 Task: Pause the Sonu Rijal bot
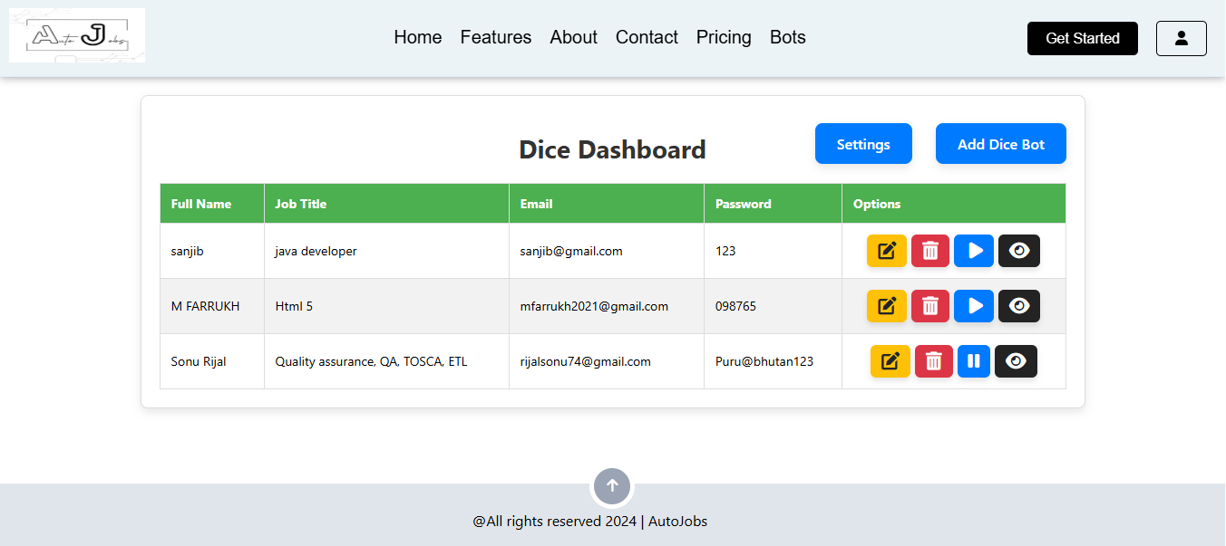pyautogui.click(x=973, y=361)
